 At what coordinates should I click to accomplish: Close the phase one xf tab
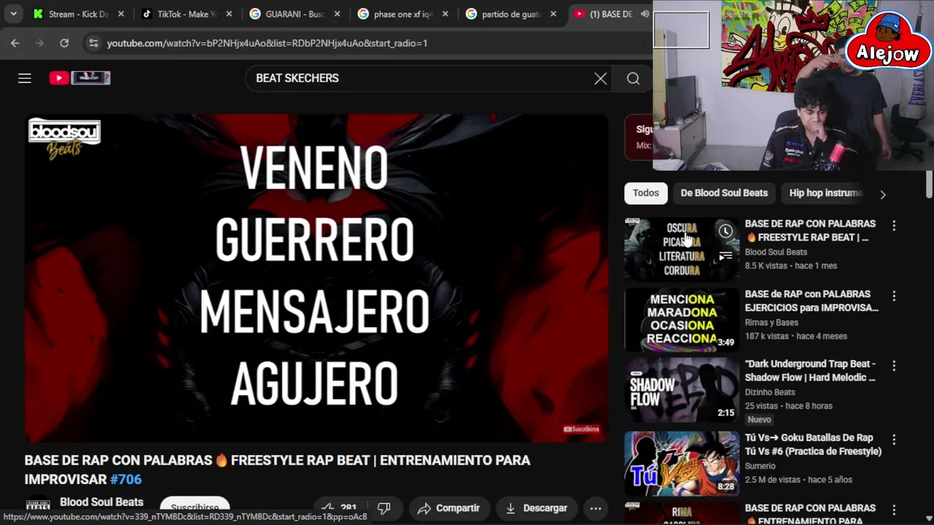[x=445, y=14]
